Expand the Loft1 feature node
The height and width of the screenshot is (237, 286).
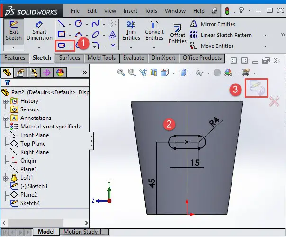click(5, 178)
